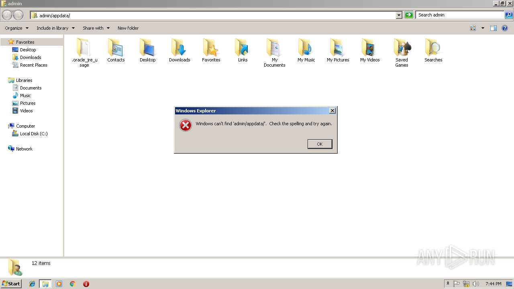Launch Google Chrome from taskbar

click(73, 284)
